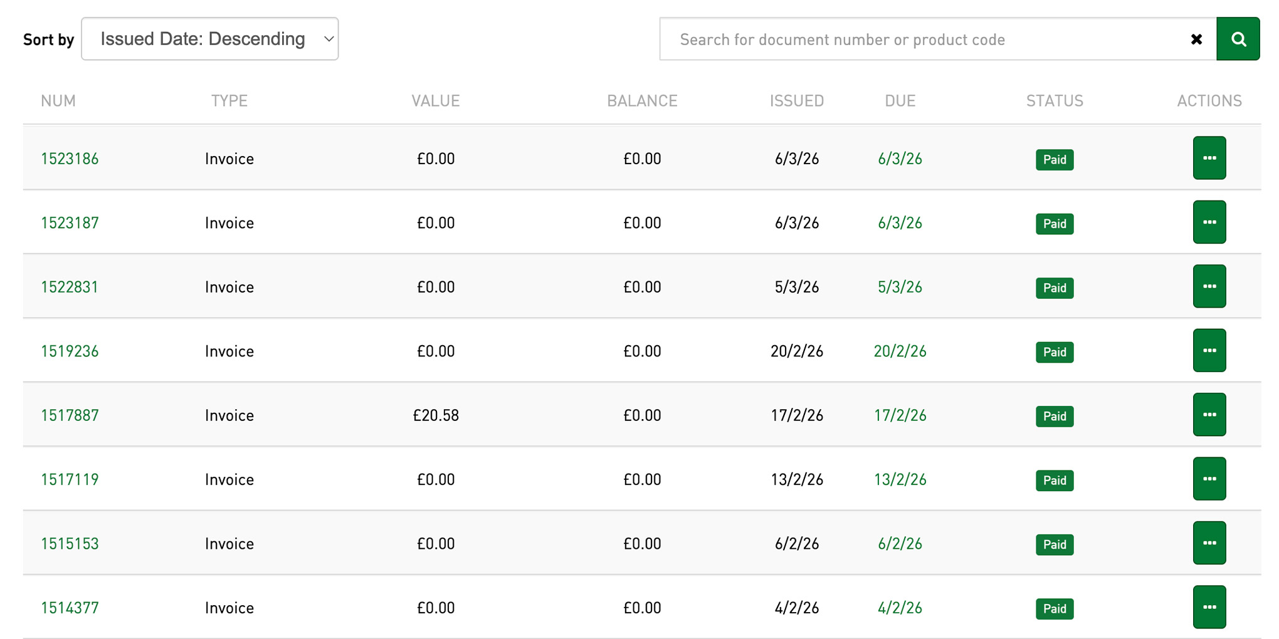The height and width of the screenshot is (639, 1279).
Task: Open actions menu for invoice 1522831
Action: click(1209, 286)
